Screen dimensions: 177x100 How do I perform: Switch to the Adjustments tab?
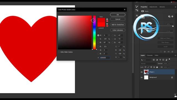click(153, 7)
